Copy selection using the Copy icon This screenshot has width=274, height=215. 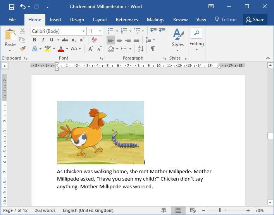[22, 40]
